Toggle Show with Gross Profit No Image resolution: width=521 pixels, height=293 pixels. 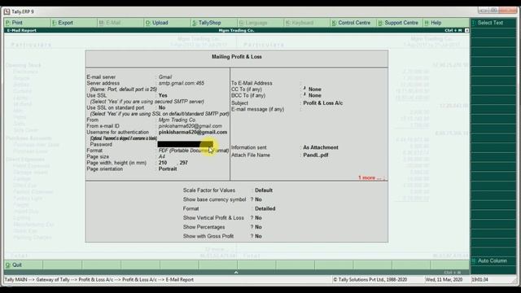(x=258, y=236)
